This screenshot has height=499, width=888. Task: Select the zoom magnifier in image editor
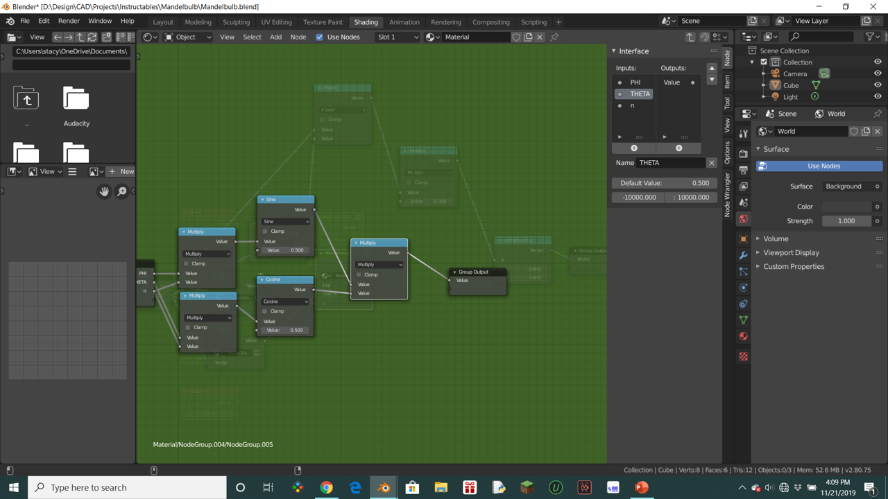tap(122, 191)
